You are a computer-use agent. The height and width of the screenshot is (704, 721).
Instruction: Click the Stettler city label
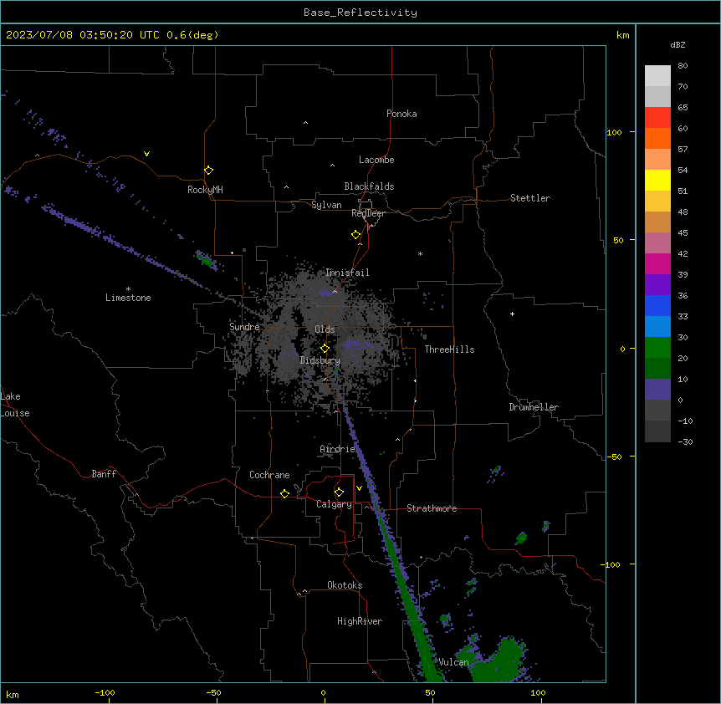click(x=530, y=198)
